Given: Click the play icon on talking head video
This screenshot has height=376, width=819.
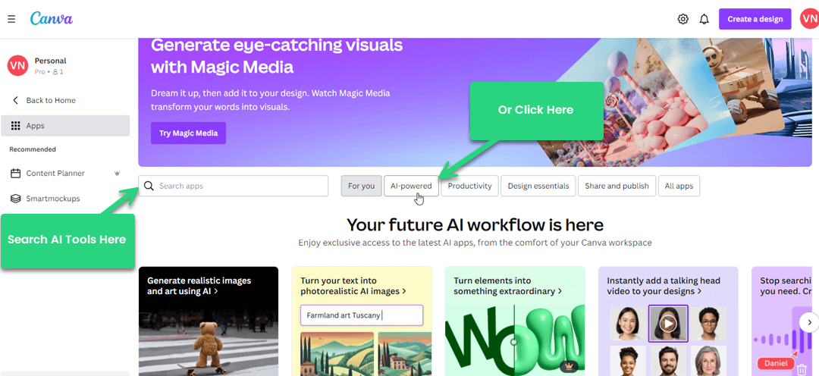Looking at the screenshot, I should [x=668, y=324].
